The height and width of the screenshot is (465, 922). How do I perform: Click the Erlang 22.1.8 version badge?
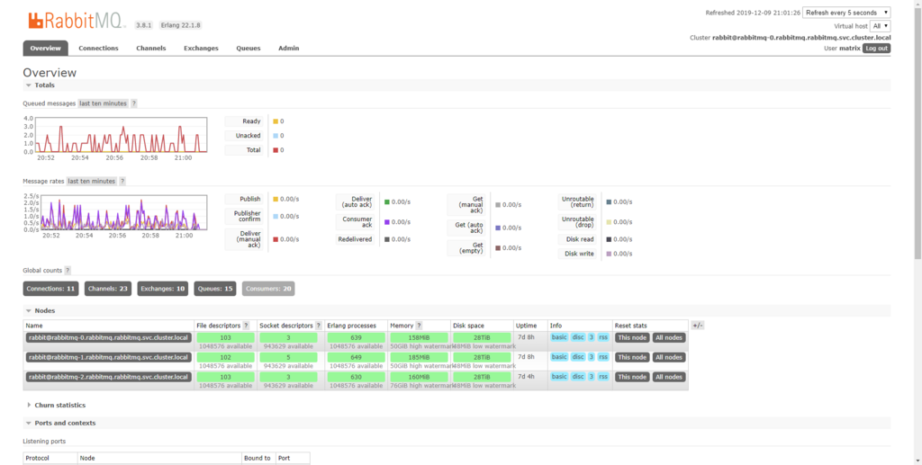click(180, 25)
